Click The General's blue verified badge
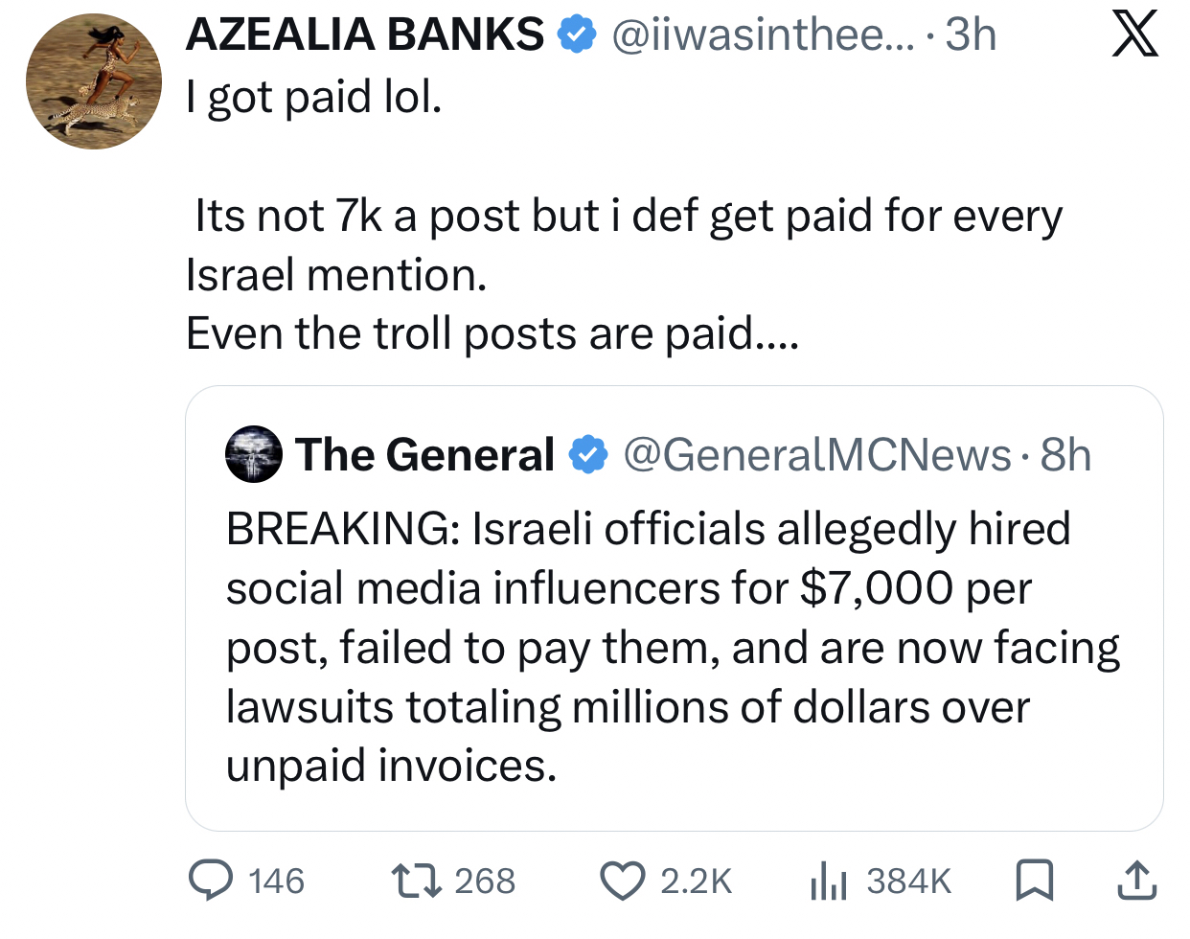1190x939 pixels. (x=589, y=454)
